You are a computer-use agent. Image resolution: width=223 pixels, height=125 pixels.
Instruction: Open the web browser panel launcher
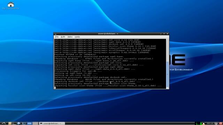(18, 124)
